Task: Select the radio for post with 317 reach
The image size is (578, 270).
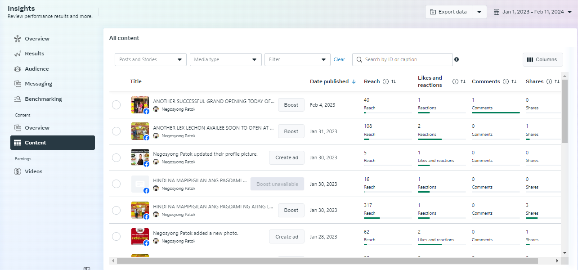Action: (x=116, y=210)
